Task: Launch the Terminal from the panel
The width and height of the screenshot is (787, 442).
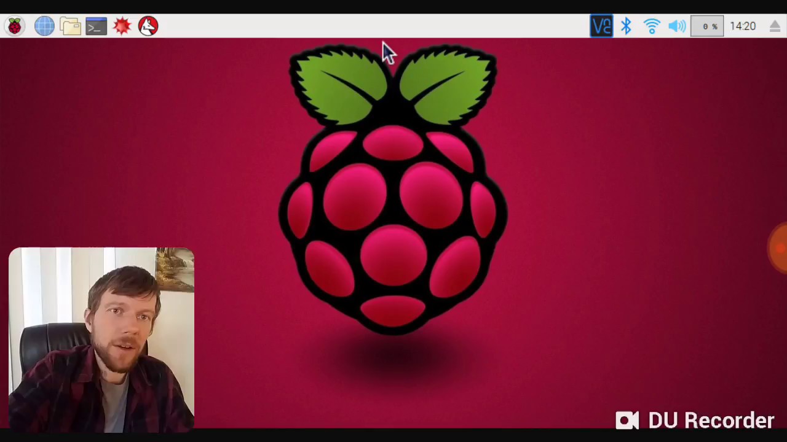Action: point(97,26)
